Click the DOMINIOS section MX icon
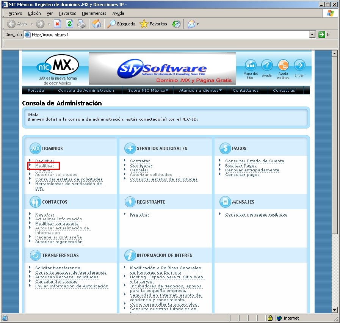The image size is (340, 323). coord(35,148)
